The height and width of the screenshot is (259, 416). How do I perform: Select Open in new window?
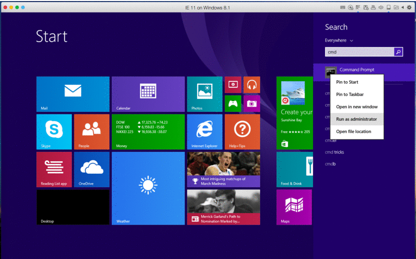[x=357, y=107]
